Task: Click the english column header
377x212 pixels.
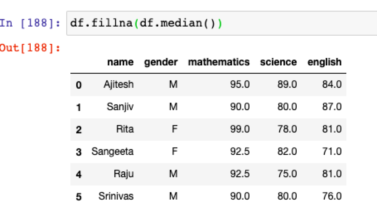Action: (324, 62)
